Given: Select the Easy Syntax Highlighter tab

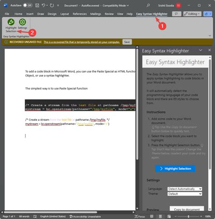Looking at the screenshot, I should 151,14.
